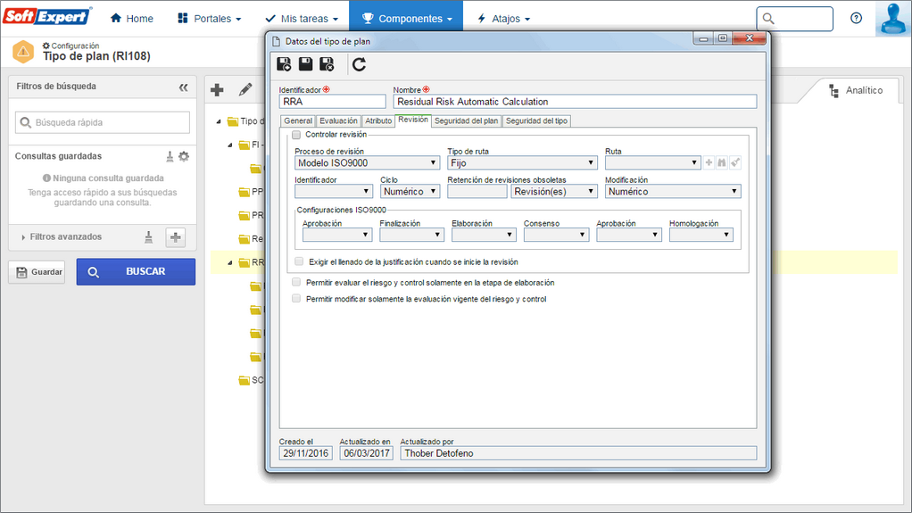The width and height of the screenshot is (912, 513).
Task: Click the Save floppy icon in the dialog toolbar
Action: pyautogui.click(x=305, y=64)
